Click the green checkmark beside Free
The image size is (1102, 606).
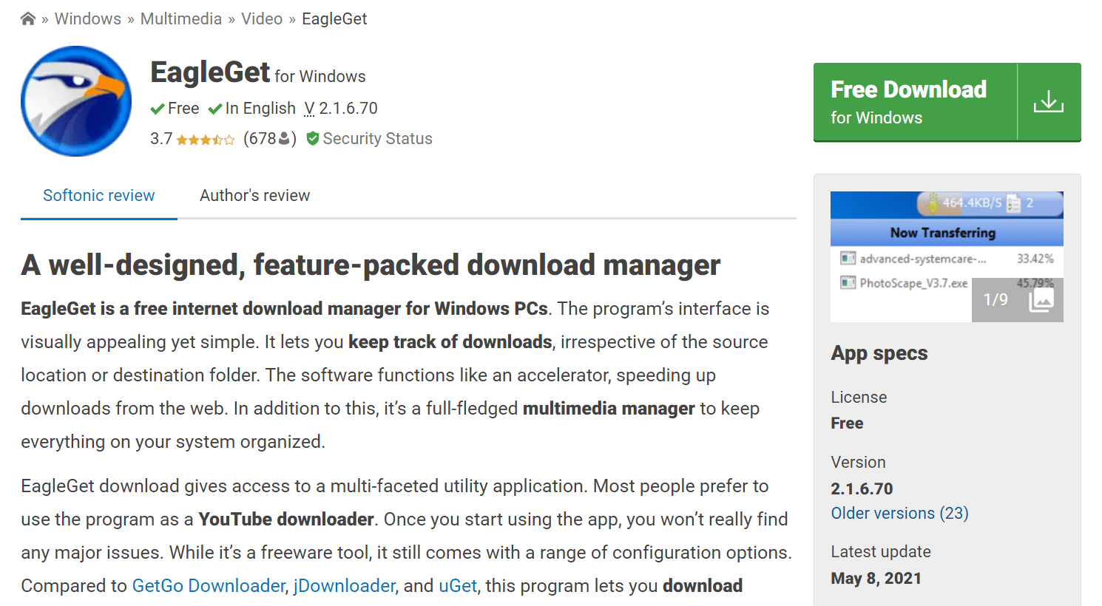[x=158, y=109]
